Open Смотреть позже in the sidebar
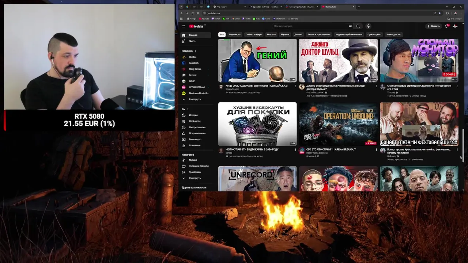Screen dimensions: 468x263 coord(196,127)
